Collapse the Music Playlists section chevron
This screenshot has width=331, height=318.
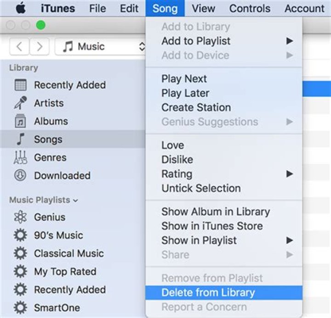point(76,201)
